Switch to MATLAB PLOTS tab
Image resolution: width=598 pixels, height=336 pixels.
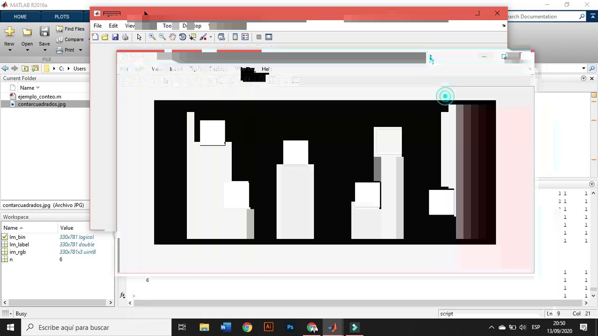point(62,17)
